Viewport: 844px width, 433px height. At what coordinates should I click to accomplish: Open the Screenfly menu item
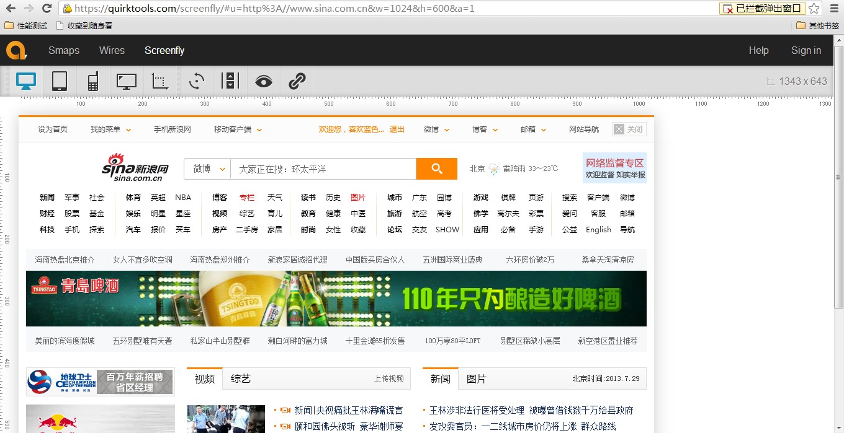tap(164, 50)
